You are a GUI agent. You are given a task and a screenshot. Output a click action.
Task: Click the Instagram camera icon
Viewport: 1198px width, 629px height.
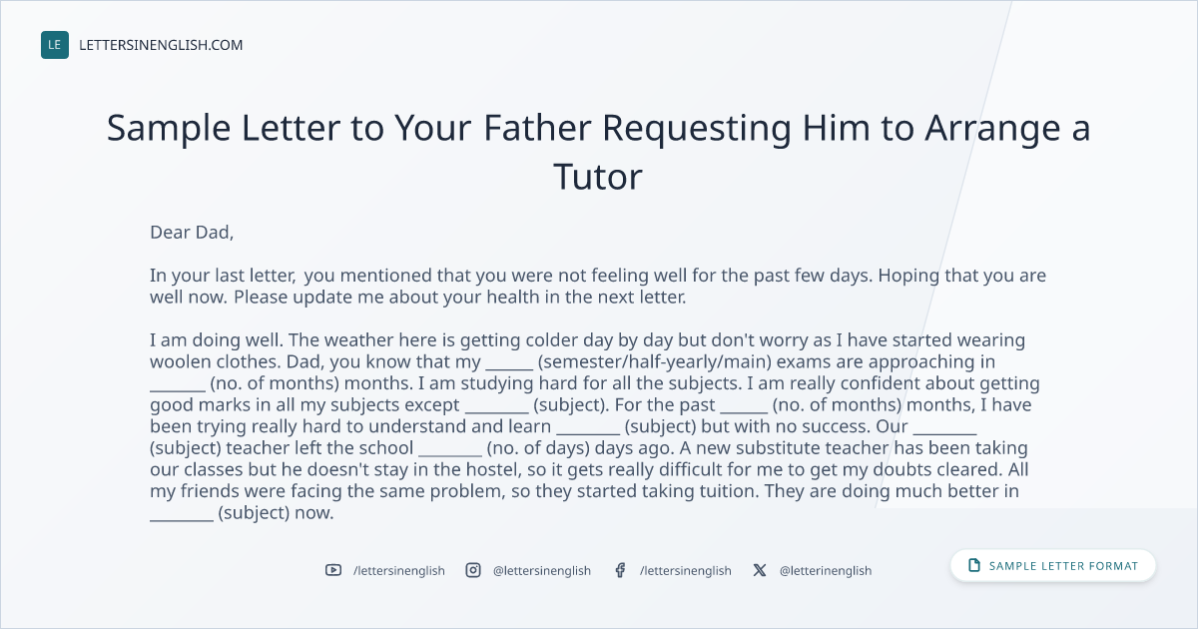click(473, 570)
